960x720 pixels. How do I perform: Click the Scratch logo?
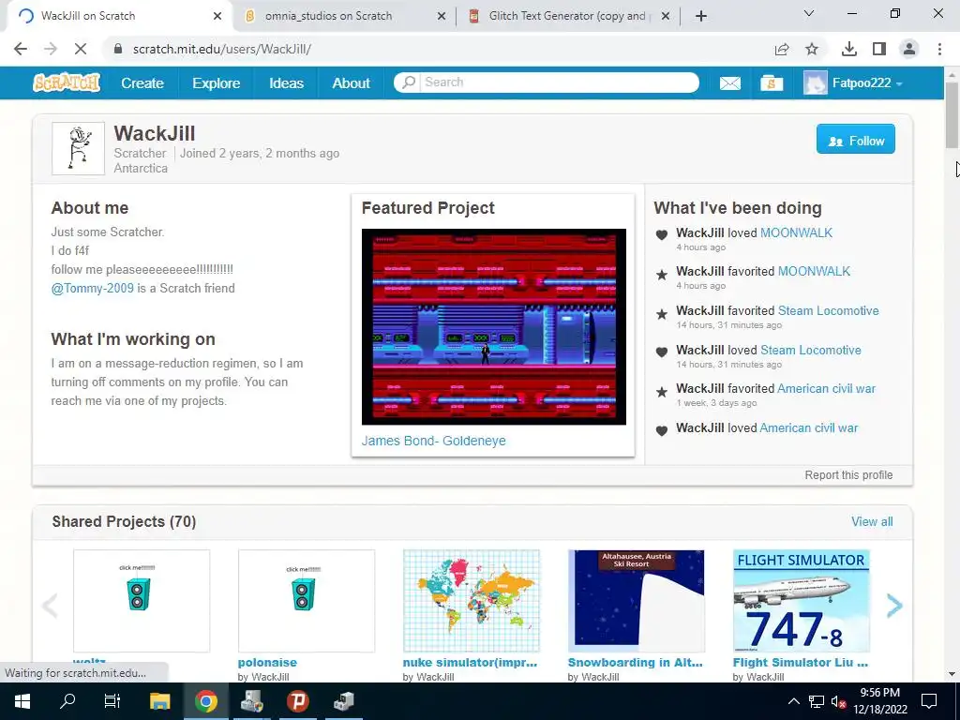coord(67,82)
